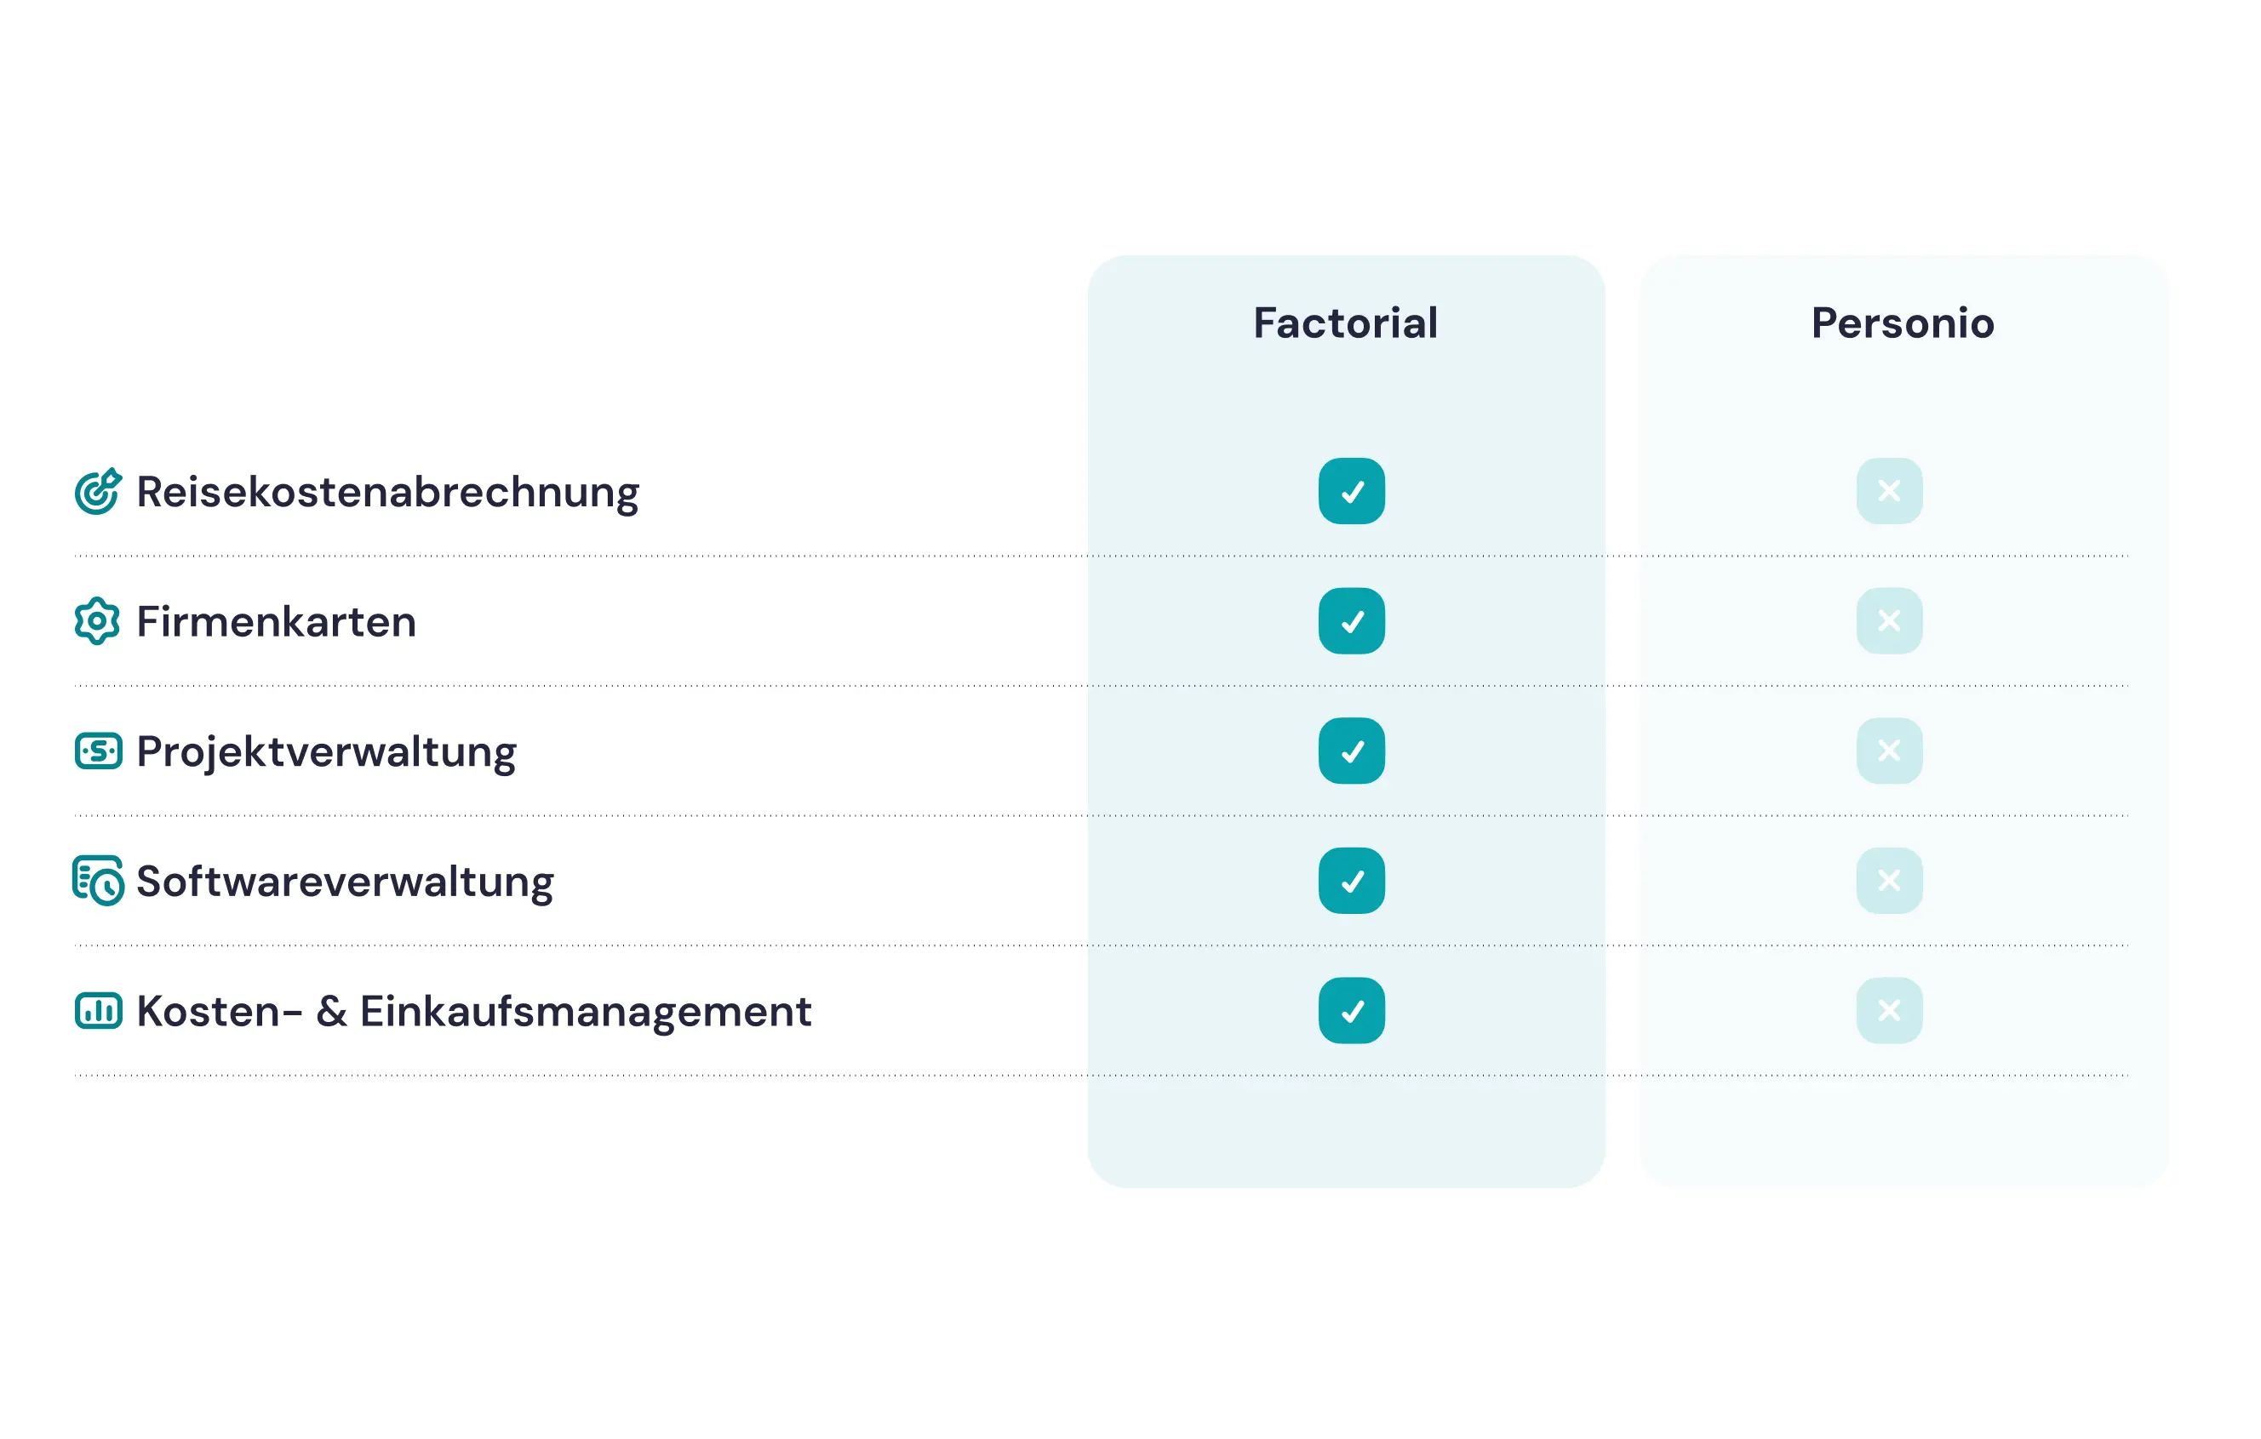Click Factorial checkmark for Softwareverwaltung
This screenshot has width=2261, height=1439.
[1351, 881]
